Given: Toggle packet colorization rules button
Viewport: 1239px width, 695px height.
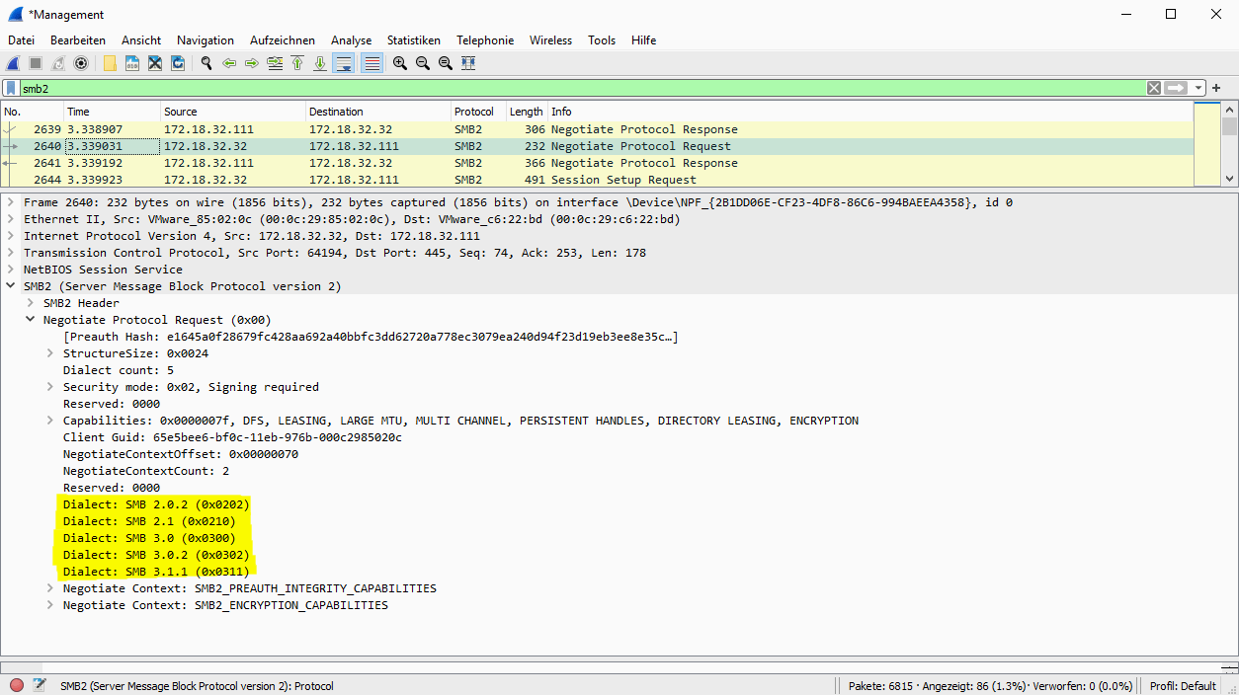Looking at the screenshot, I should tap(372, 63).
